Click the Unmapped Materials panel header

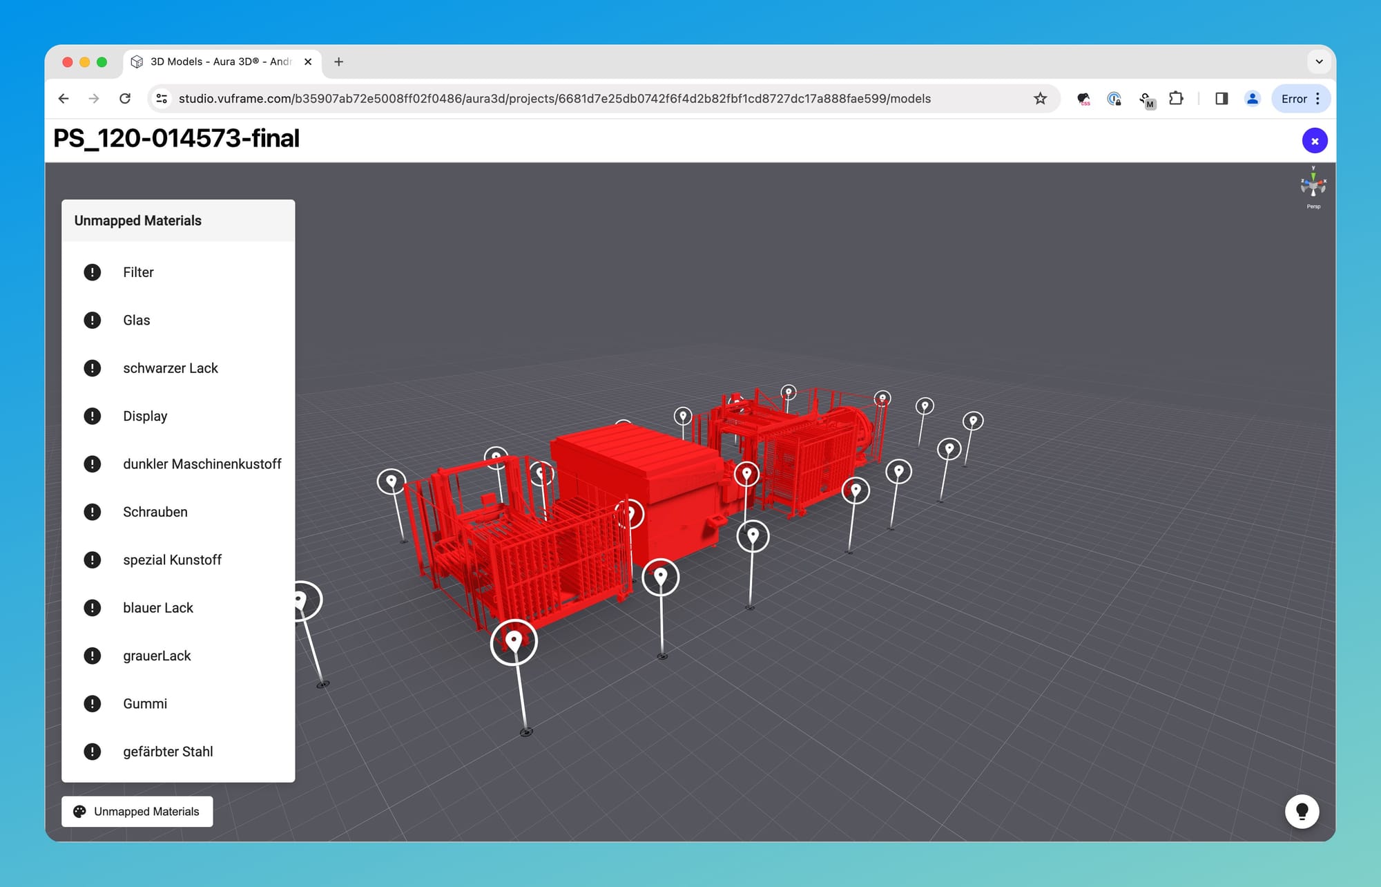(x=178, y=220)
